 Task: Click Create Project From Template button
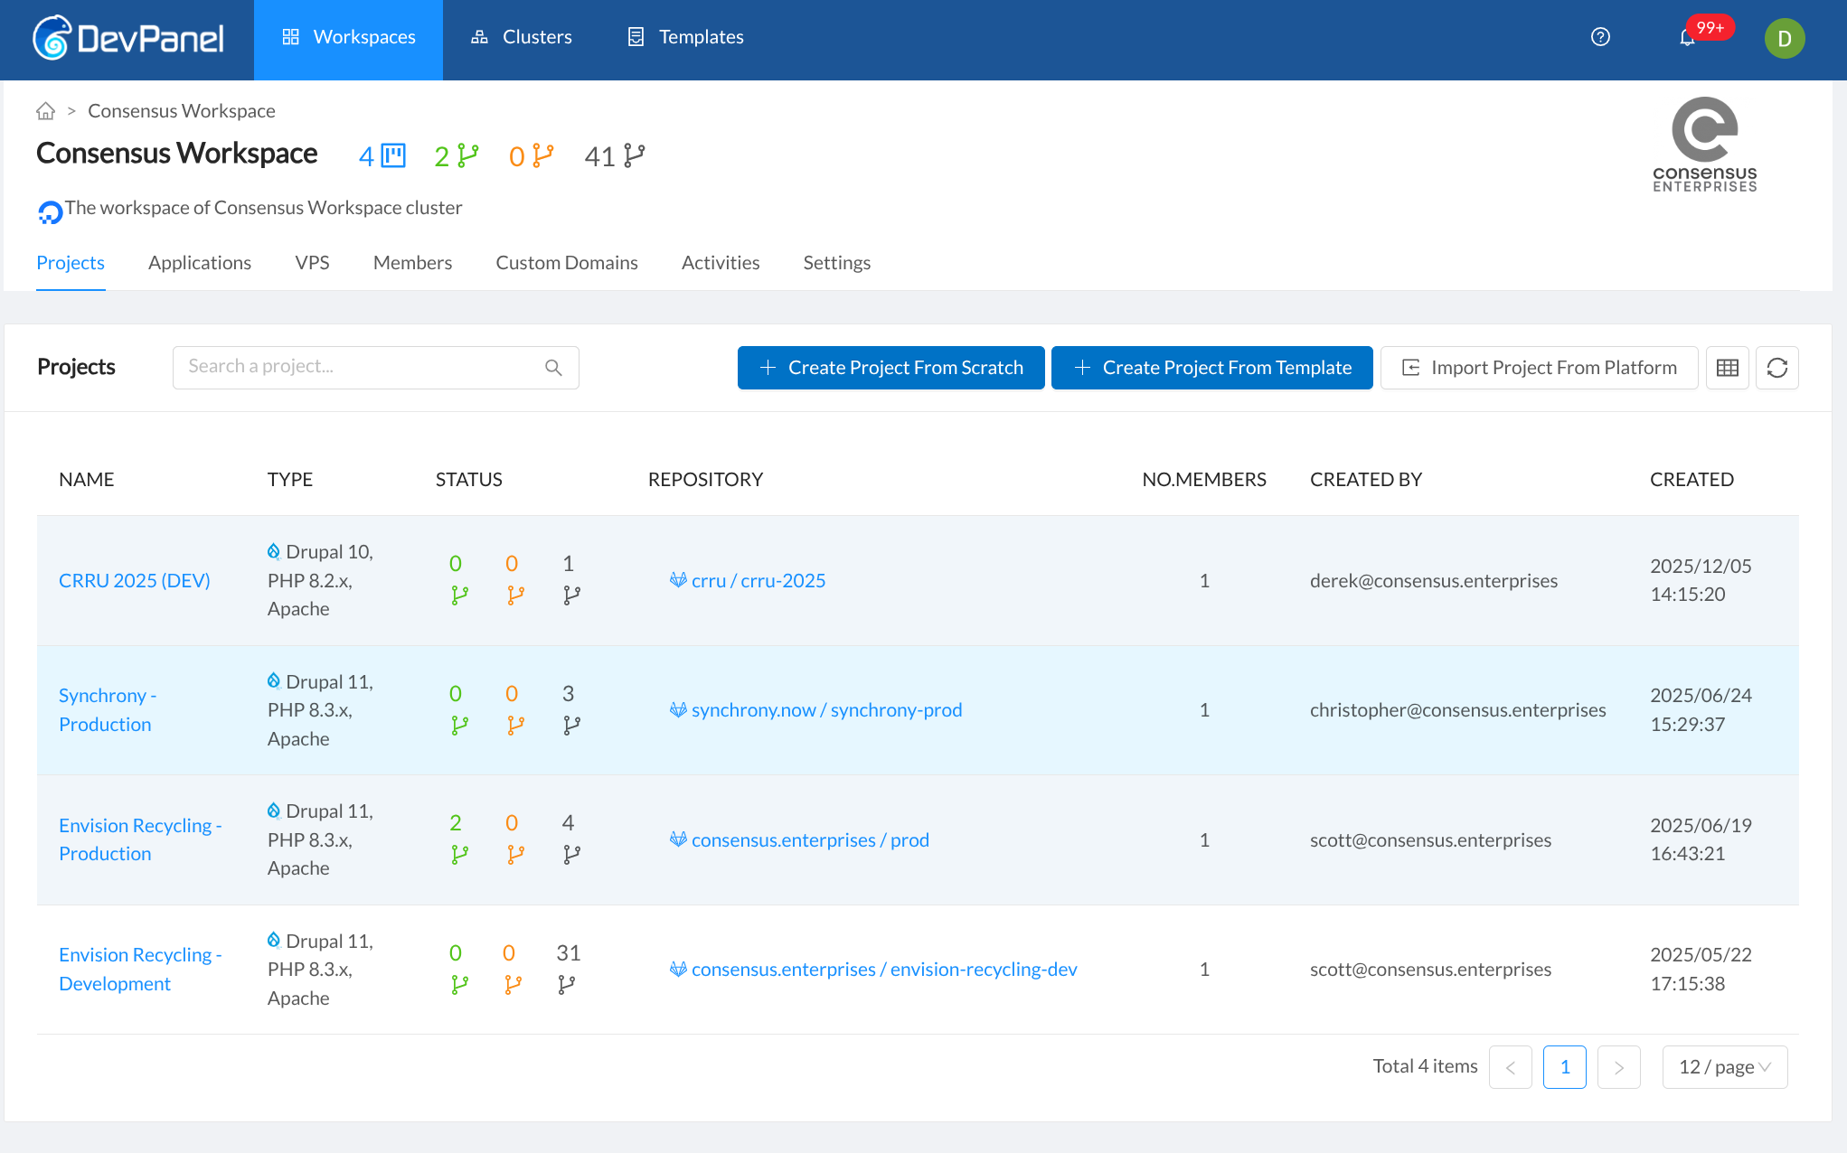click(1212, 368)
